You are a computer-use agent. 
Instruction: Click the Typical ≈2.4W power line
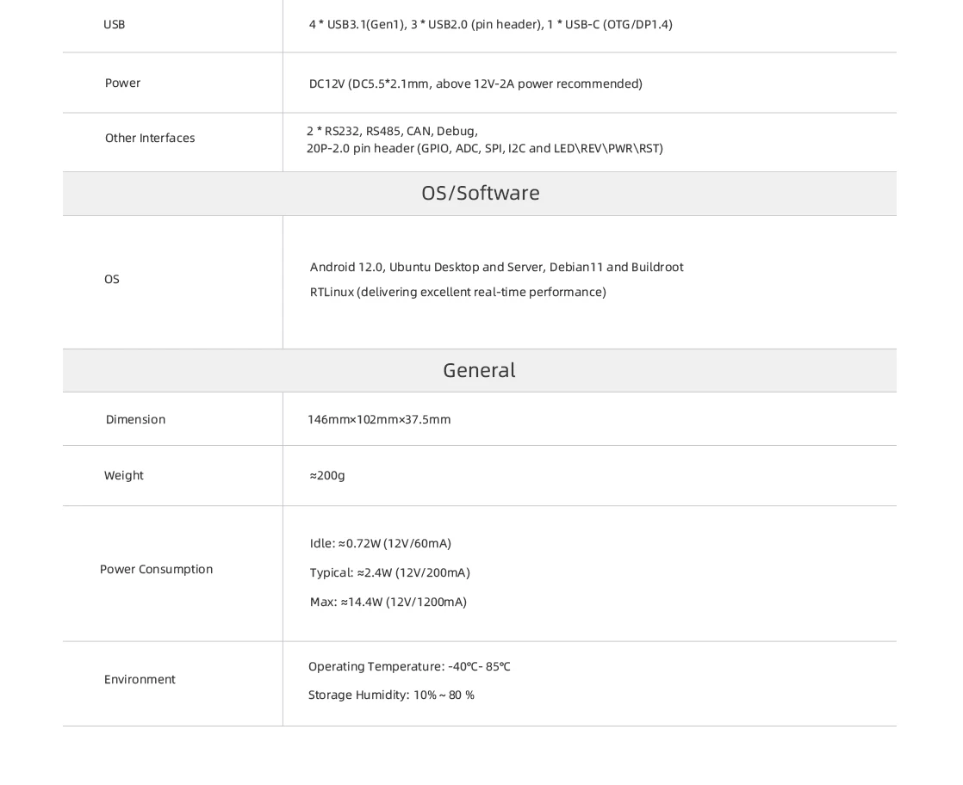tap(389, 572)
